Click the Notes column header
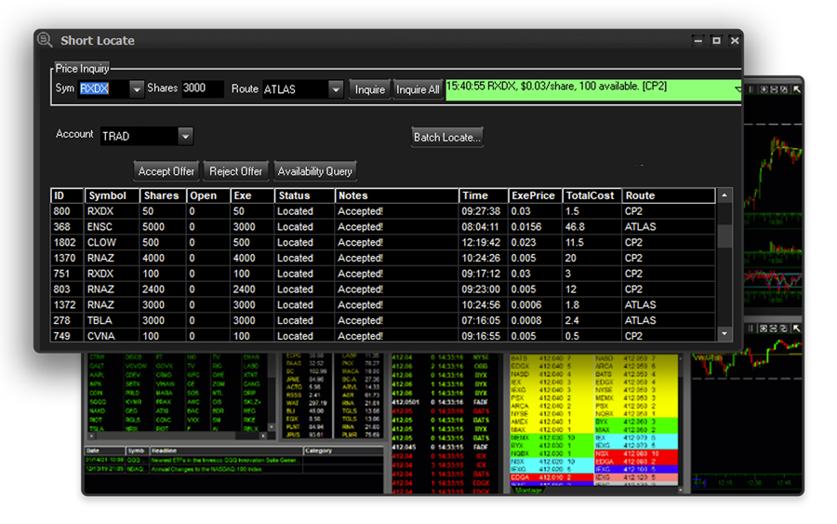This screenshot has height=524, width=837. 396,195
